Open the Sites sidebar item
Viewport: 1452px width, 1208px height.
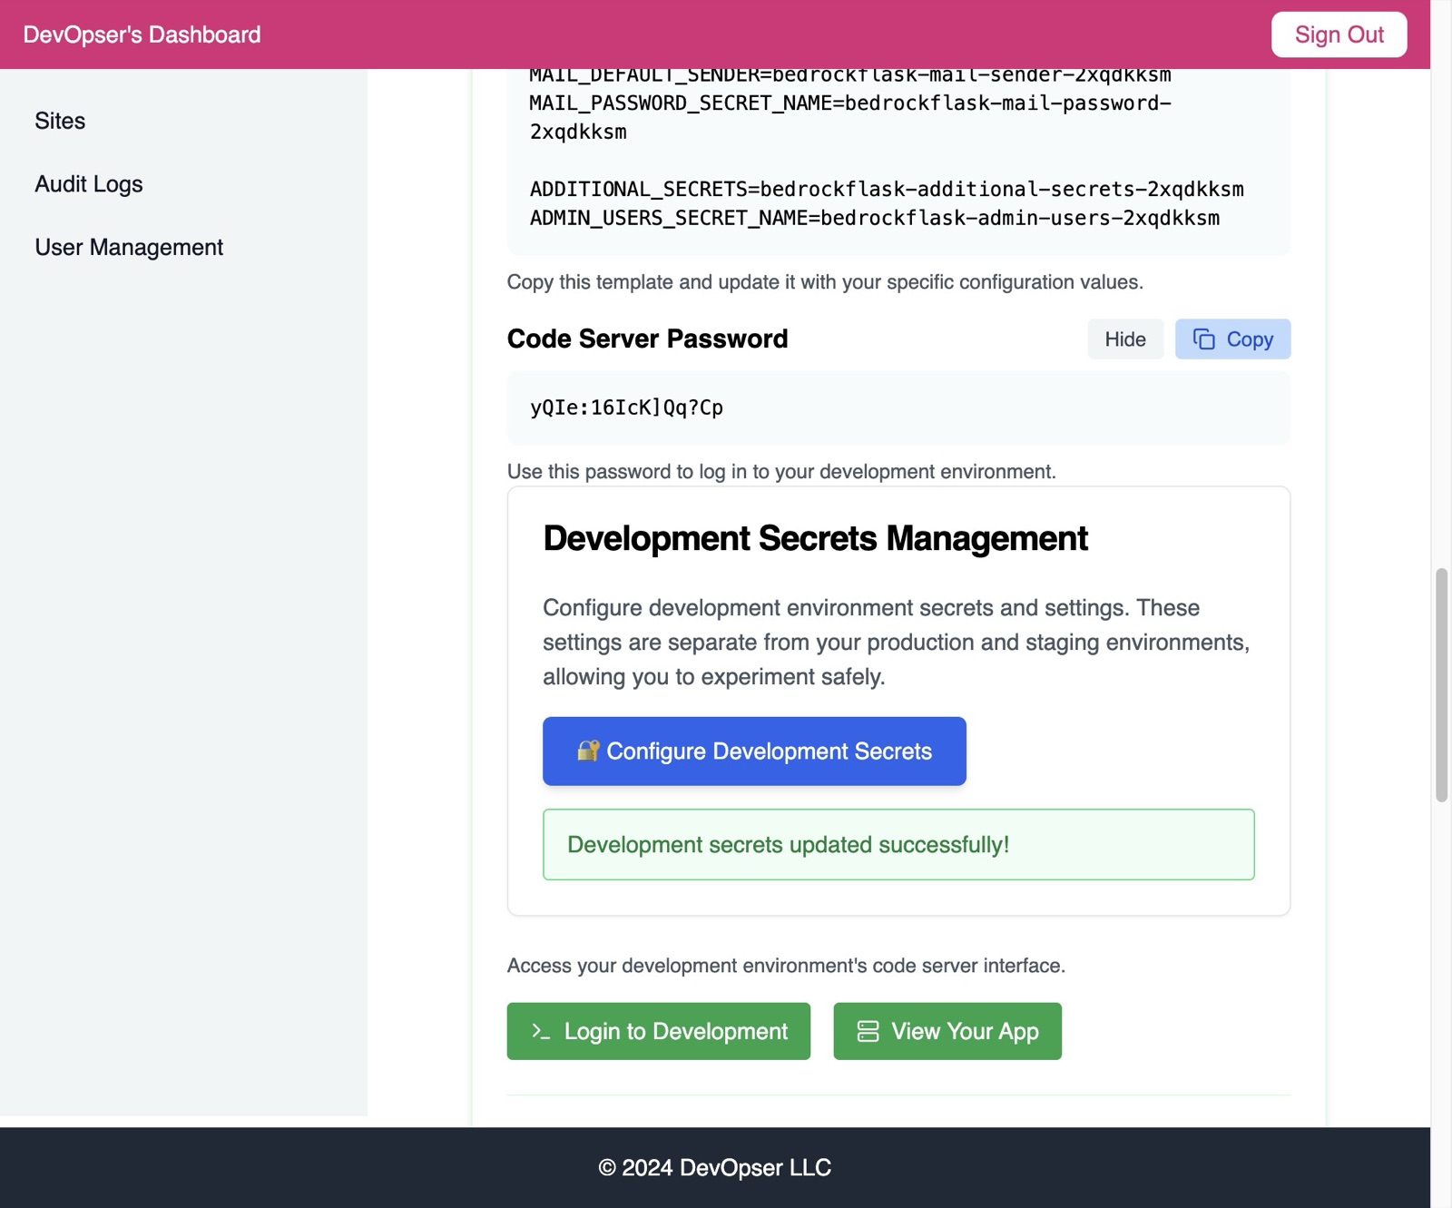point(60,121)
